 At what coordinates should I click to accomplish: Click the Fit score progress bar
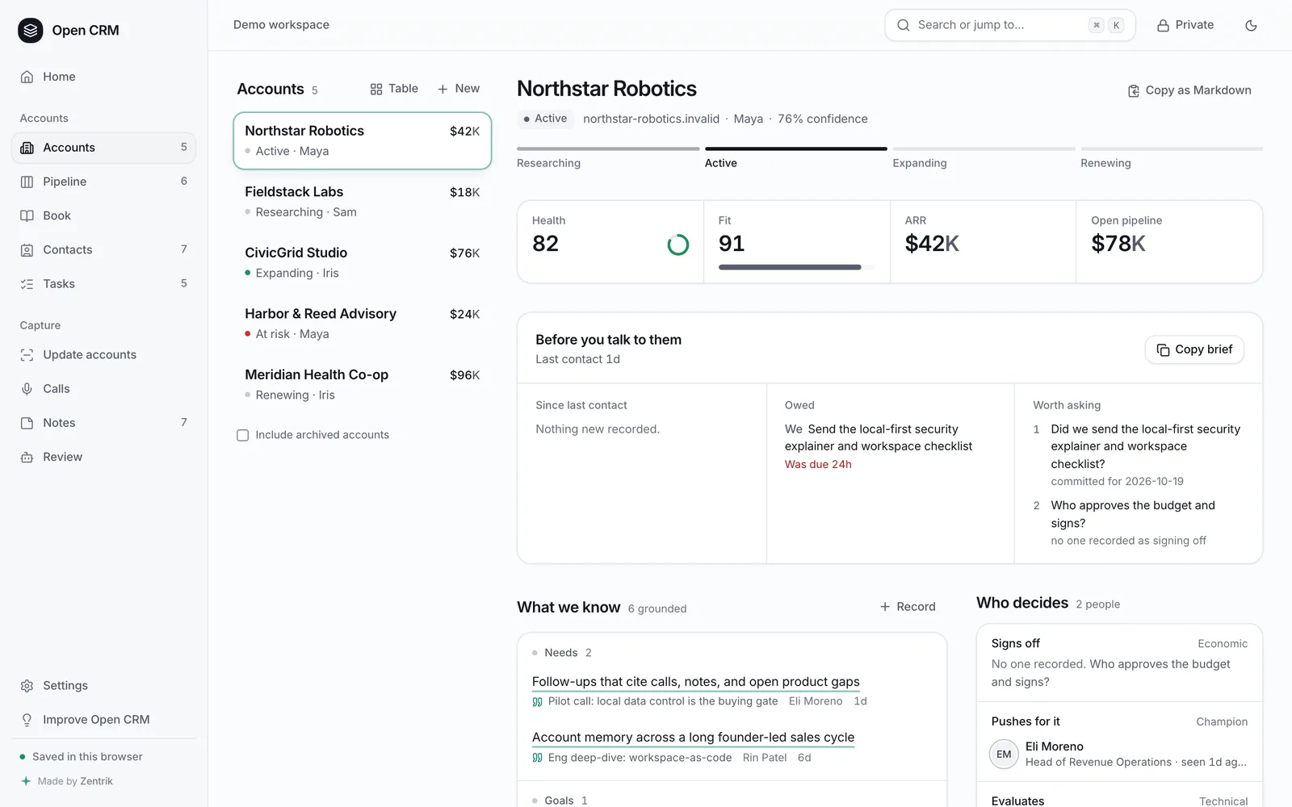pyautogui.click(x=796, y=267)
